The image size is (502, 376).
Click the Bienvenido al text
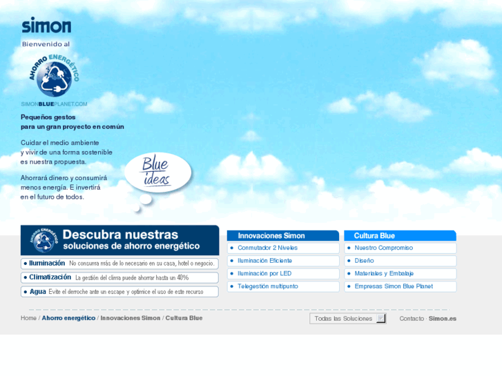click(x=46, y=44)
